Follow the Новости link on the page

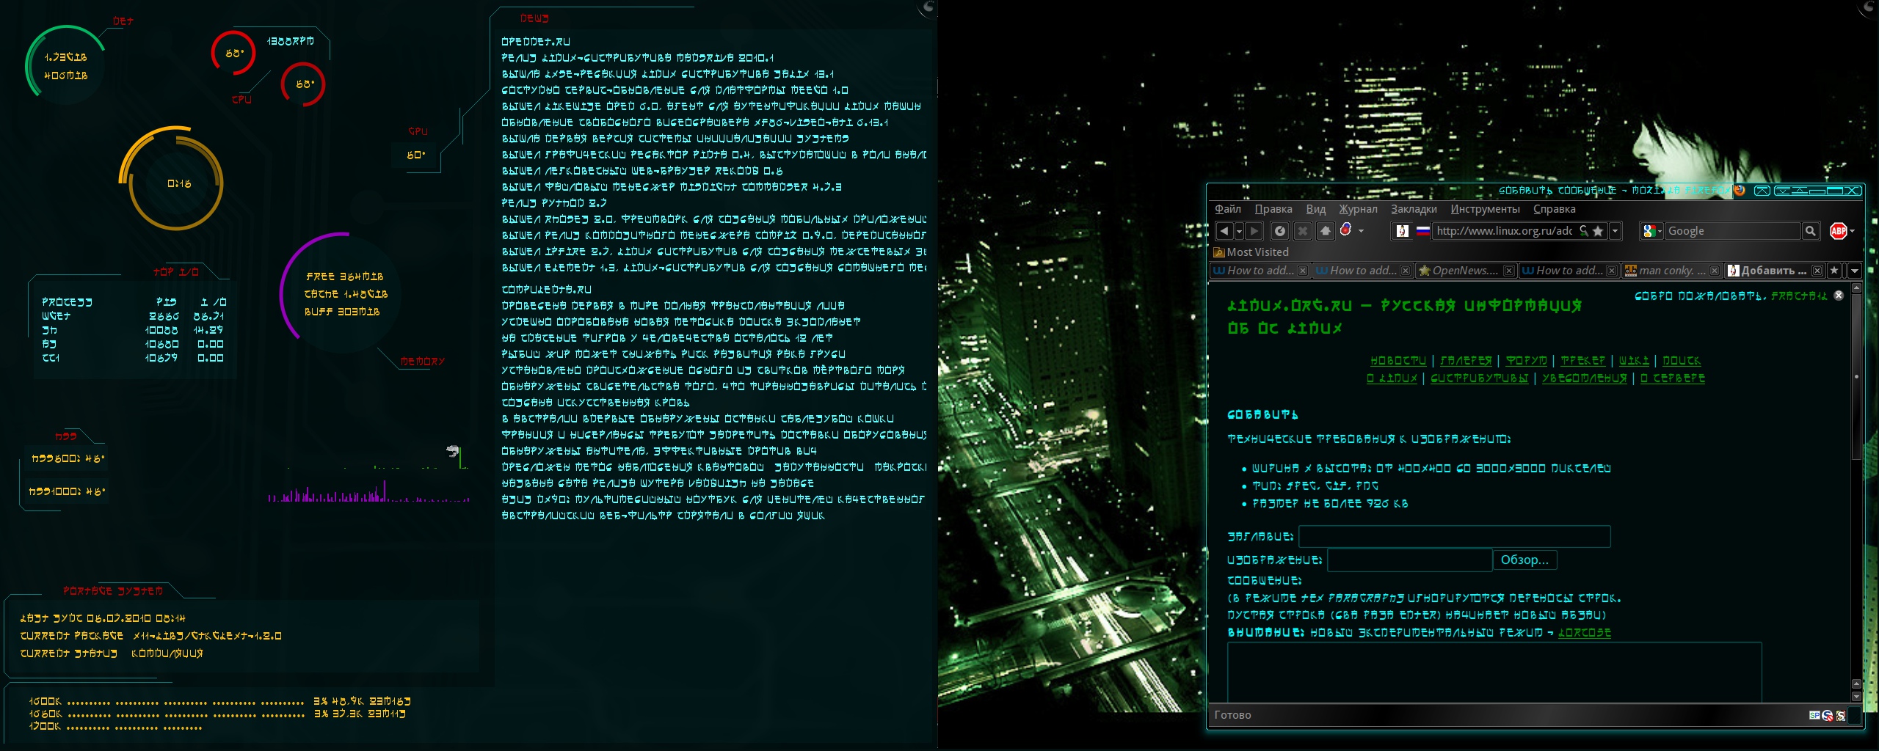coord(1398,361)
